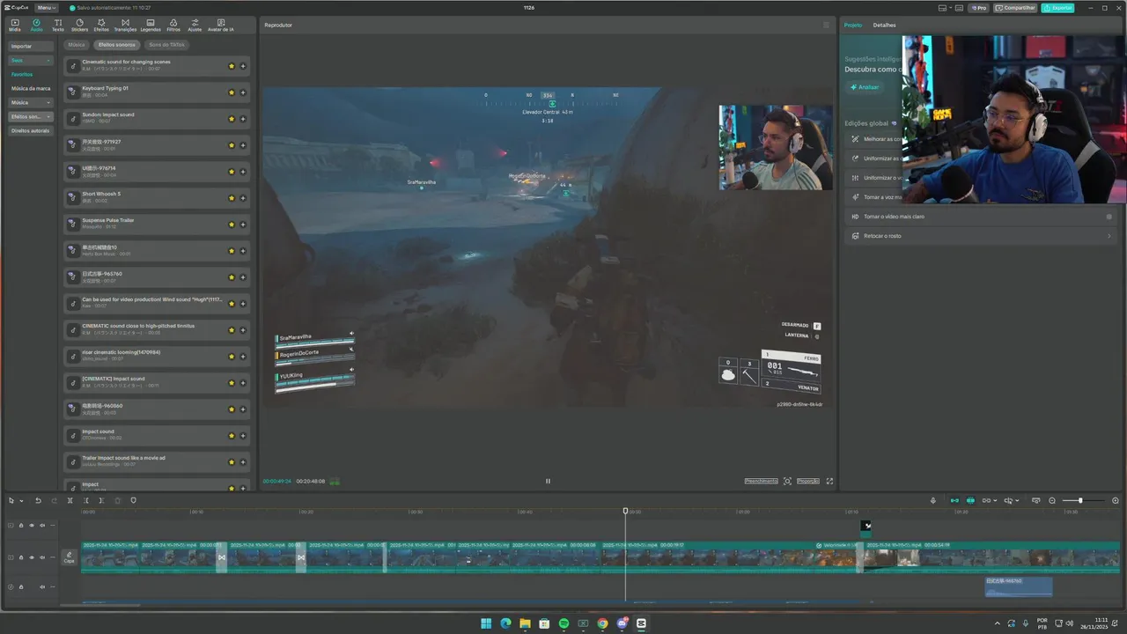Open layout selector in title bar

(946, 7)
